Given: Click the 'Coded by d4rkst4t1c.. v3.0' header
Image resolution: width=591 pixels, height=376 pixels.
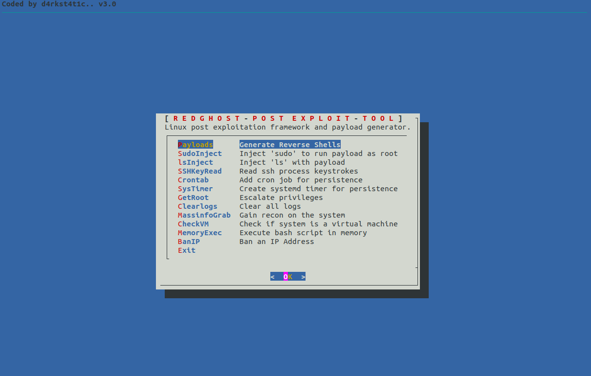Looking at the screenshot, I should click(59, 4).
